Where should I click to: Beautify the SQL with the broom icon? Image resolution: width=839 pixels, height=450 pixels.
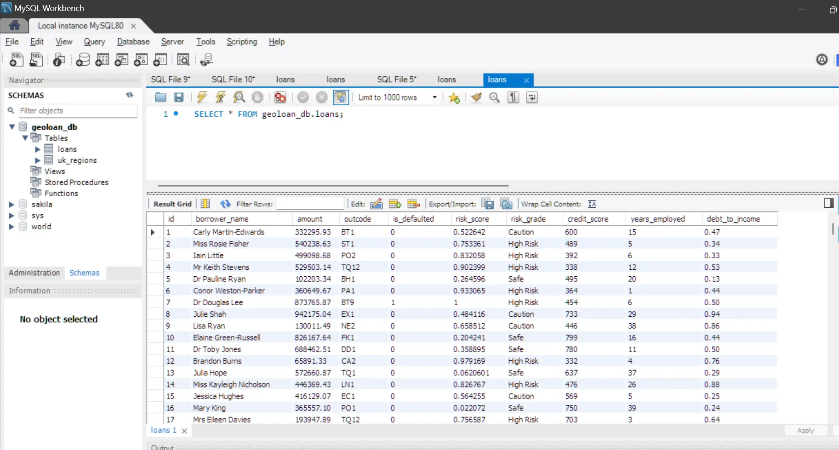(476, 97)
